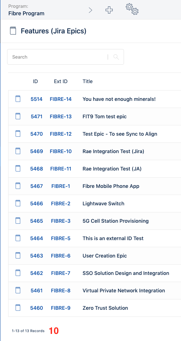Screen dimensions: 181x341
Task: Select title 'Test Epic - To see Sync to Align'
Action: pyautogui.click(x=120, y=134)
